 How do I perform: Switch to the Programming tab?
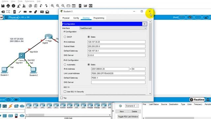99,18
